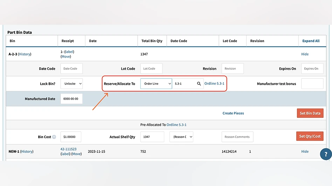Focus the Date Code input field
Screen dimensions: 332x186
(71, 68)
